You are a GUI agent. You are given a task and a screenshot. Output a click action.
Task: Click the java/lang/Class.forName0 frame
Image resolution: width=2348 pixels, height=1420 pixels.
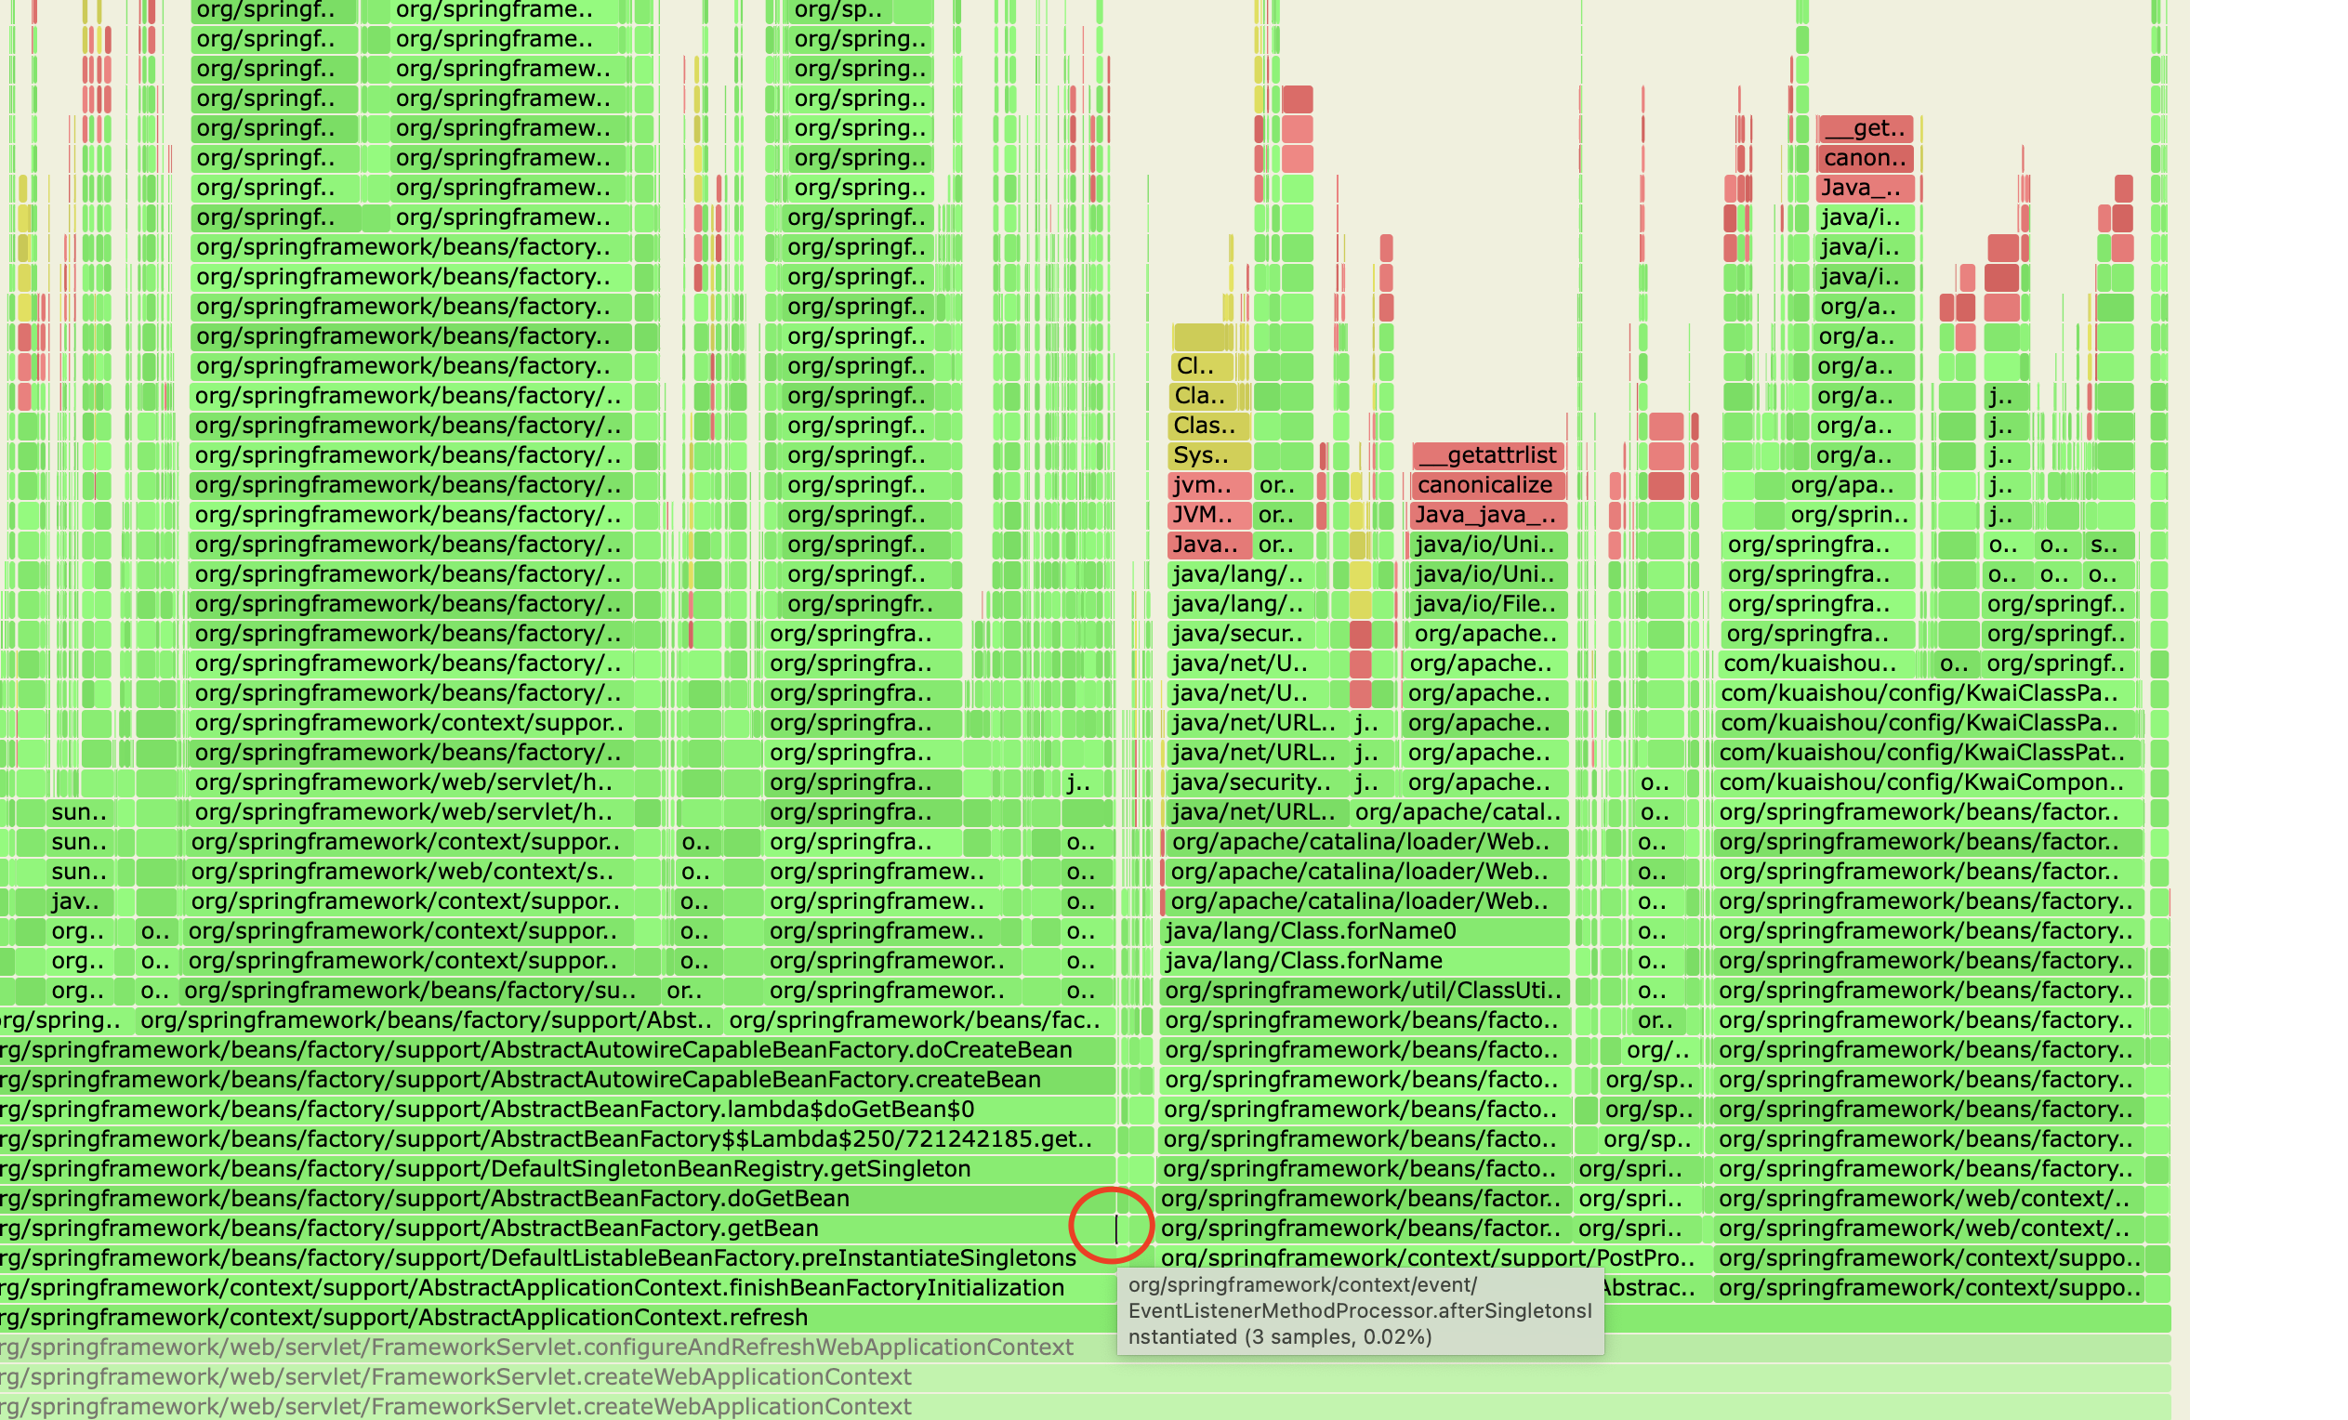(1363, 931)
